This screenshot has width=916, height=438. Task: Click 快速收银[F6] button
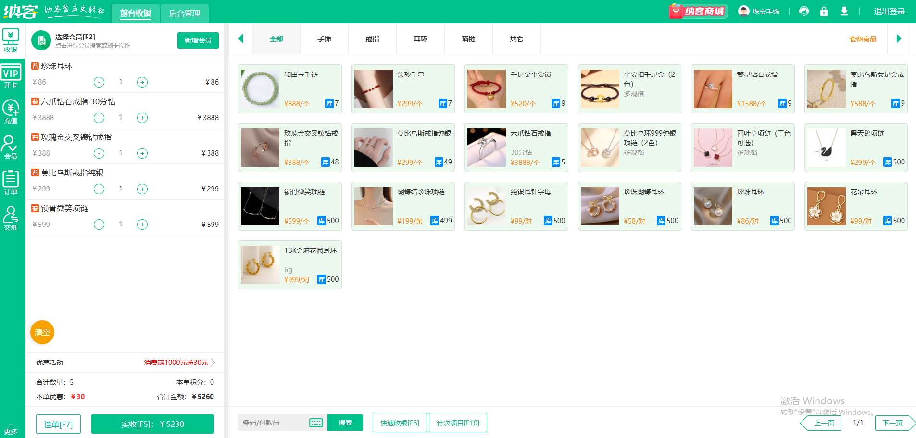pyautogui.click(x=400, y=423)
